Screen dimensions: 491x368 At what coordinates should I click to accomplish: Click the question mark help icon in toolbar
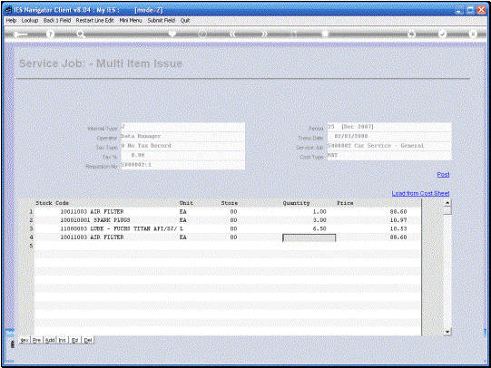tap(50, 34)
